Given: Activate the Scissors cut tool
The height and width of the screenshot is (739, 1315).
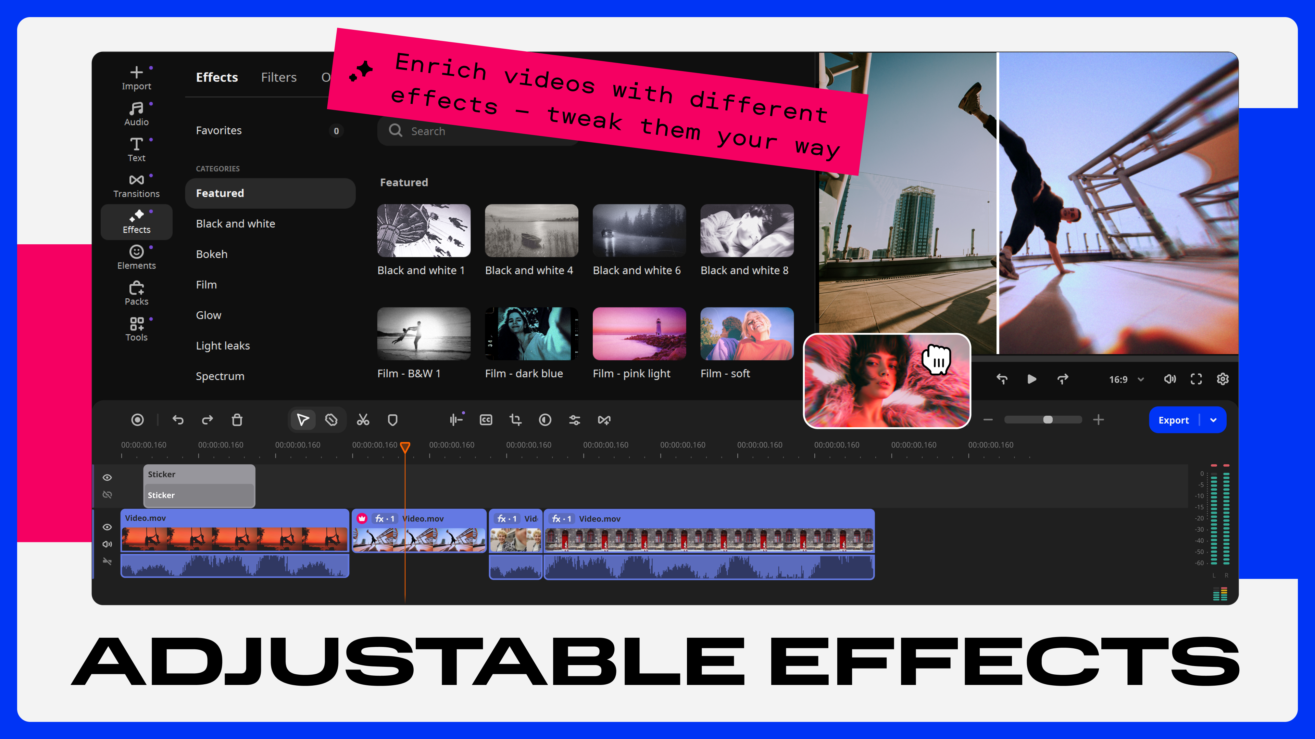Looking at the screenshot, I should point(362,420).
